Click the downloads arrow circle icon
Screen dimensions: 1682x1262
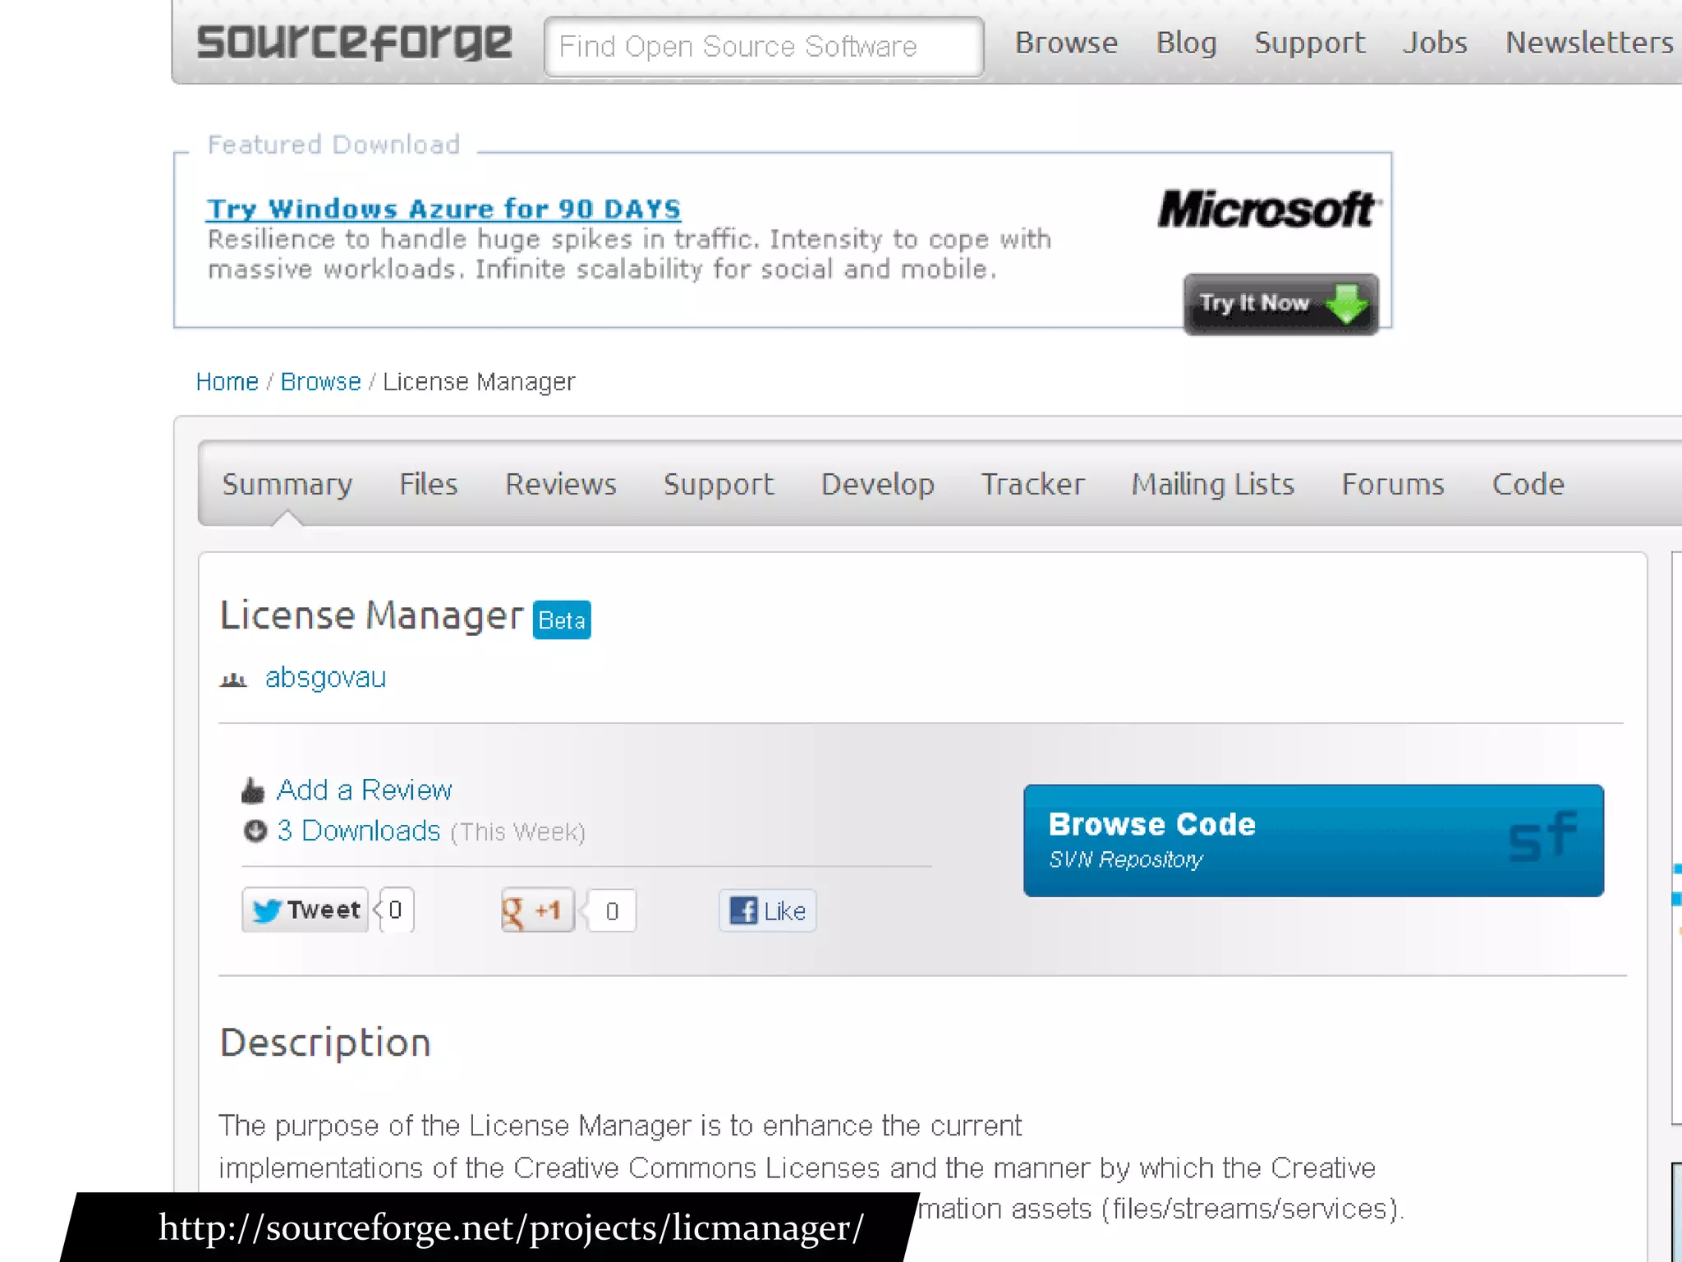point(255,831)
